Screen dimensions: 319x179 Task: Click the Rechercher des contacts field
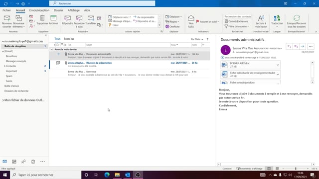click(x=238, y=16)
